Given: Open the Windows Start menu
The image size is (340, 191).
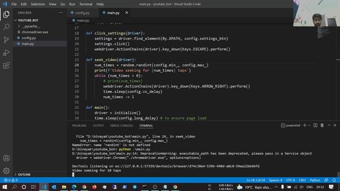Looking at the screenshot, I should click(x=5, y=187).
